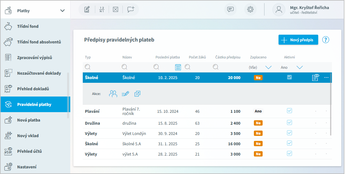This screenshot has width=346, height=174.
Task: Open the messages chat bubble icon
Action: 230,9
